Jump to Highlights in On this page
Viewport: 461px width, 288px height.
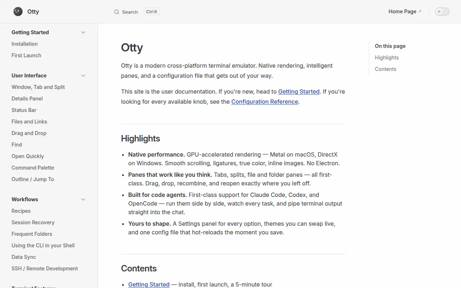pos(387,58)
